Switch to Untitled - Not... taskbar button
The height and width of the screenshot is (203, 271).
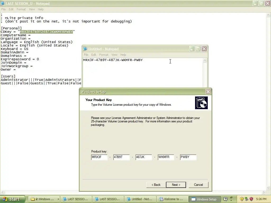pos(140,199)
